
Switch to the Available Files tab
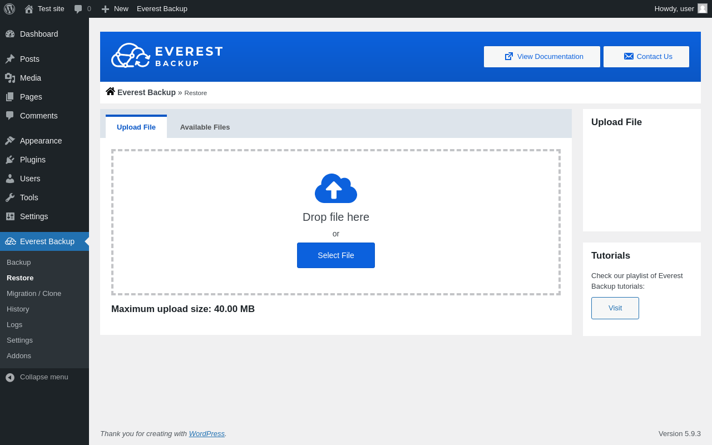(205, 127)
